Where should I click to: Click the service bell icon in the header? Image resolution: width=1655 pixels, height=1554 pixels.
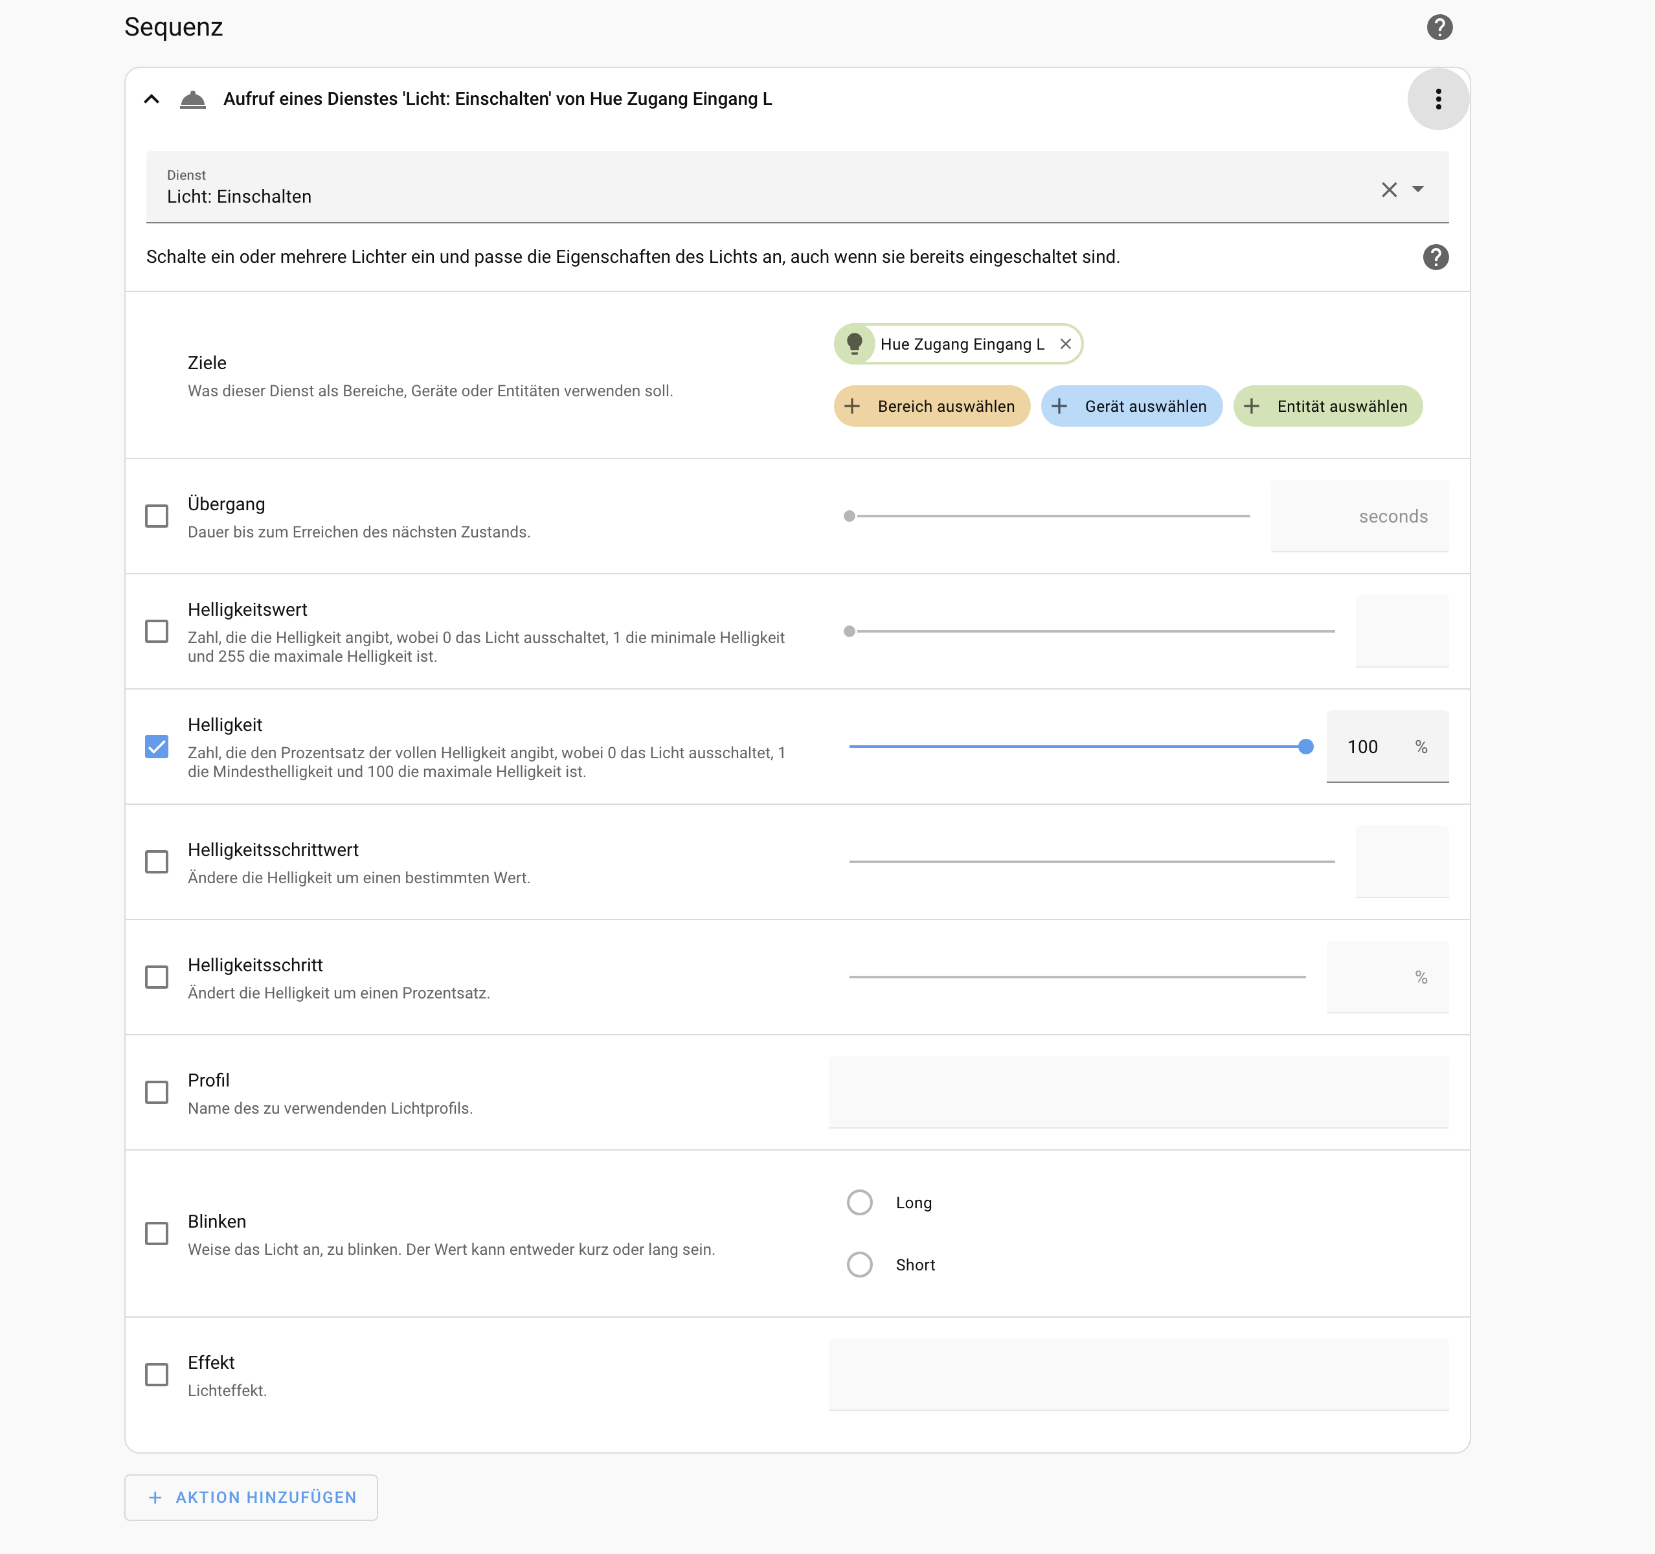[192, 99]
